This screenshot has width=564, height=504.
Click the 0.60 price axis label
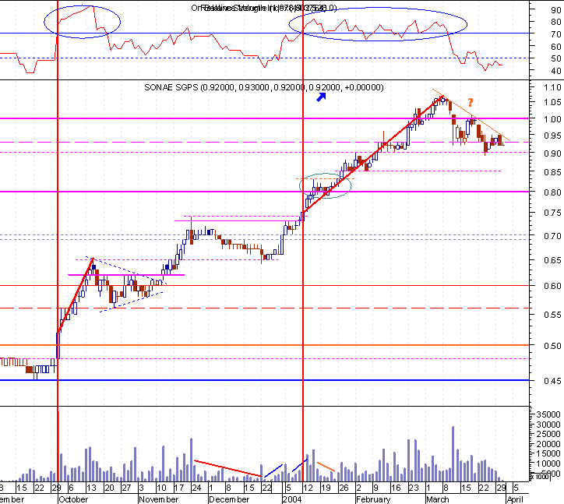(x=552, y=286)
